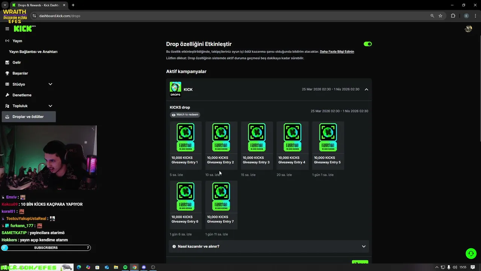The width and height of the screenshot is (481, 271).
Task: Click the '1 gün 11 sa. izle' text
Action: [x=216, y=234]
